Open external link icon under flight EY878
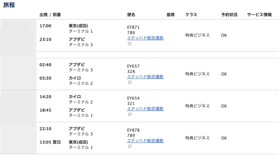 click(x=130, y=147)
